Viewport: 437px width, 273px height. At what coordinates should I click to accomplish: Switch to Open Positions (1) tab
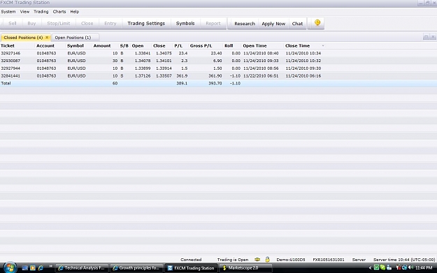point(76,37)
